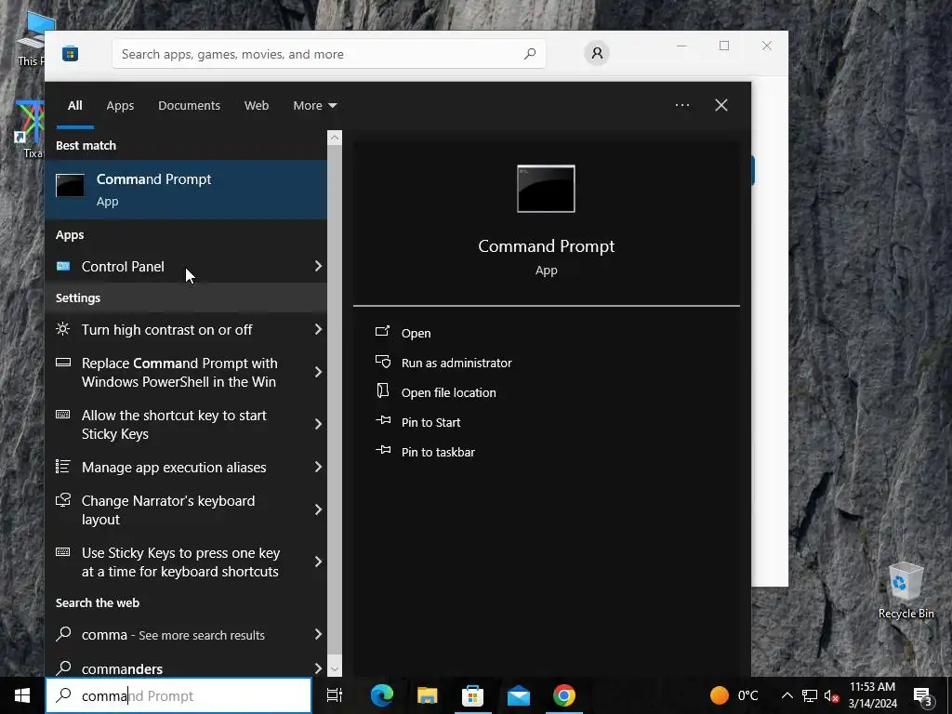The width and height of the screenshot is (952, 714).
Task: Launch Google Chrome from the taskbar
Action: [x=564, y=695]
